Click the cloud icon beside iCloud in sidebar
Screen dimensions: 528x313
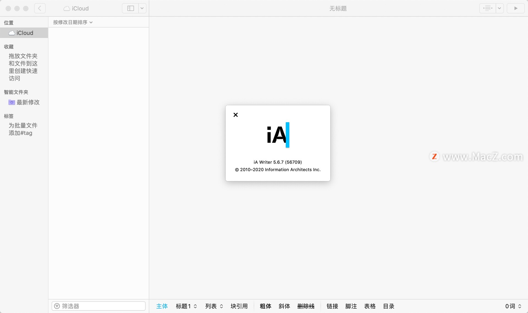(12, 33)
